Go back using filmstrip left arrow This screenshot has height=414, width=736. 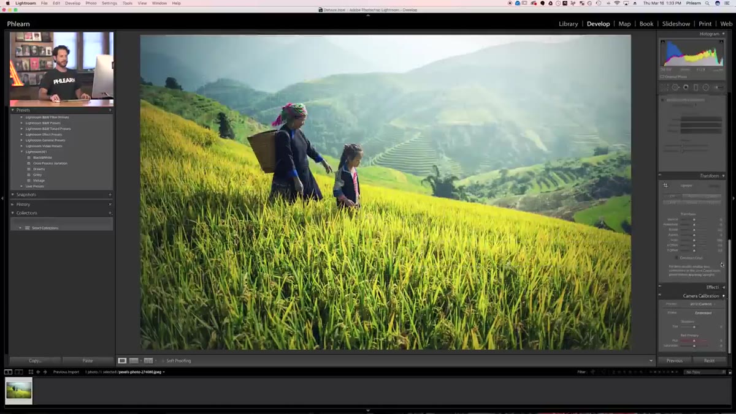click(x=38, y=372)
